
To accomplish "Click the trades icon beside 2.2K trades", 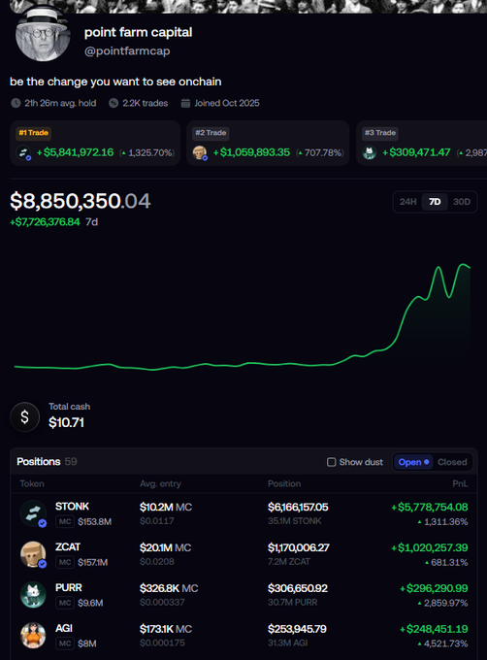I will coord(114,103).
